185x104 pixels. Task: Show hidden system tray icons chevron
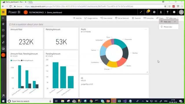tap(143, 101)
